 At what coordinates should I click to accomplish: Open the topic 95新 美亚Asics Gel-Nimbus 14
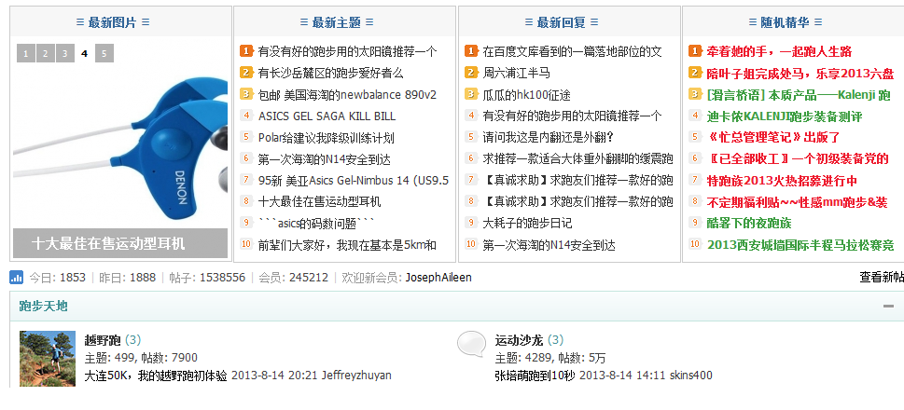pos(354,180)
